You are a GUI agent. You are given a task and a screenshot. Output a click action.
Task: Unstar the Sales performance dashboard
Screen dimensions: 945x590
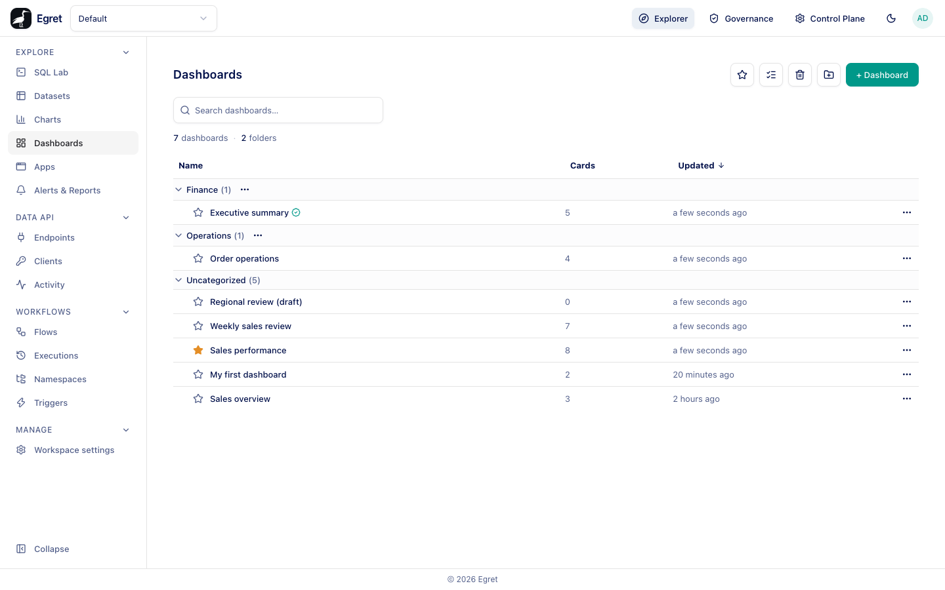(x=198, y=350)
